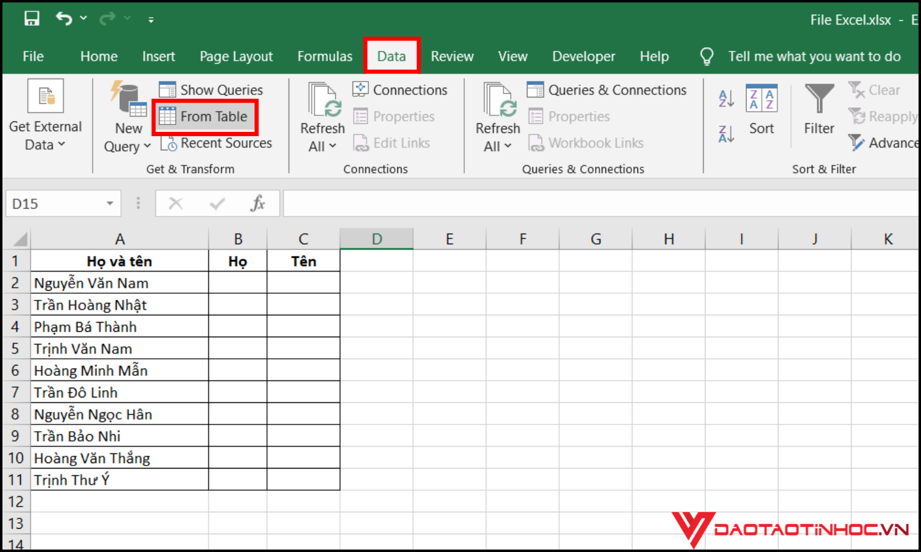This screenshot has width=921, height=552.
Task: Select column header D
Action: click(x=376, y=238)
